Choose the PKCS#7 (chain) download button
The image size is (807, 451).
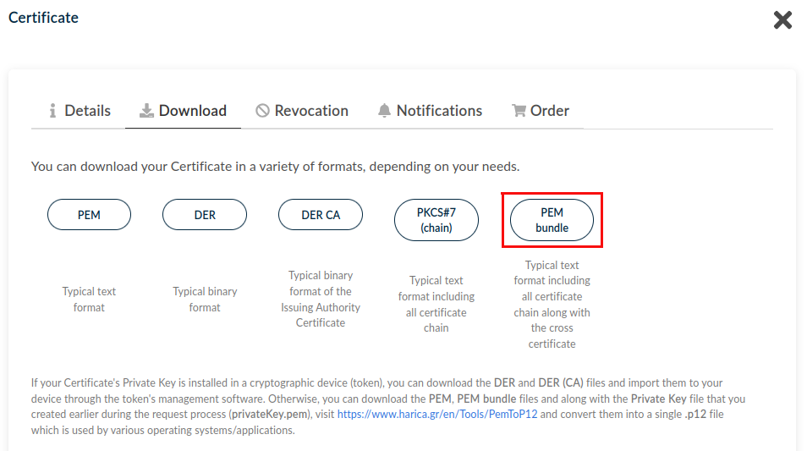pyautogui.click(x=436, y=220)
